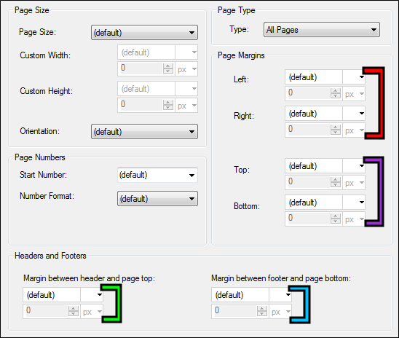Click the Custom Width (default) dropdown

click(157, 52)
